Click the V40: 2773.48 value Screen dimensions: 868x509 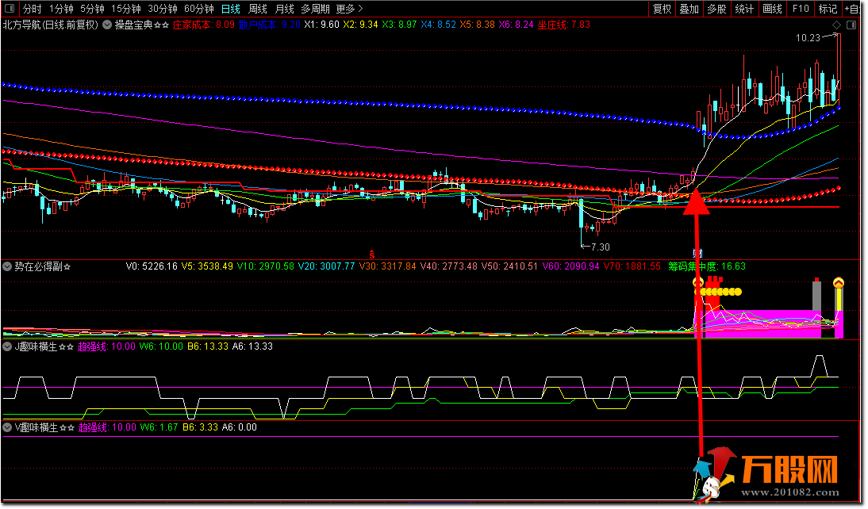[x=448, y=266]
